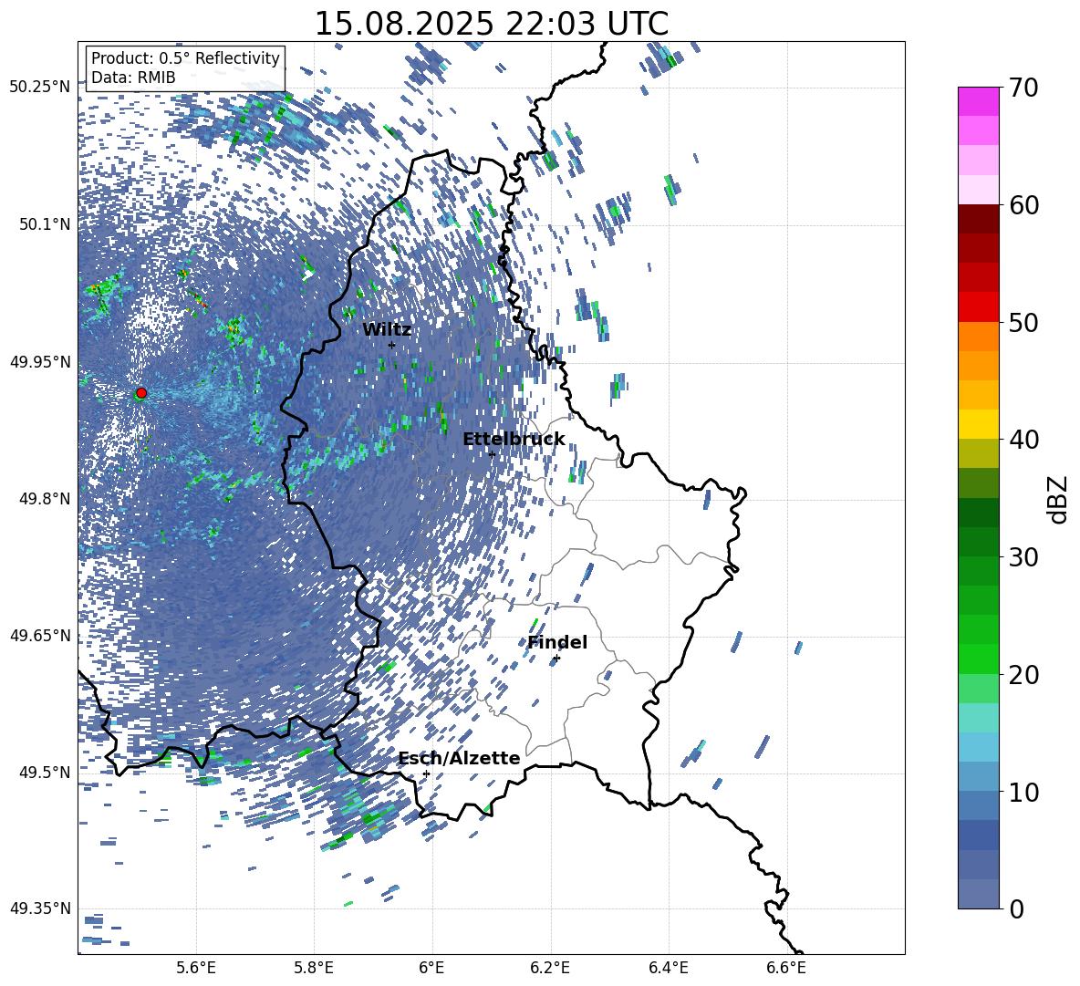This screenshot has width=1080, height=986.
Task: Click the plot title 15.08.2025 22:03 UTC
Action: [491, 24]
